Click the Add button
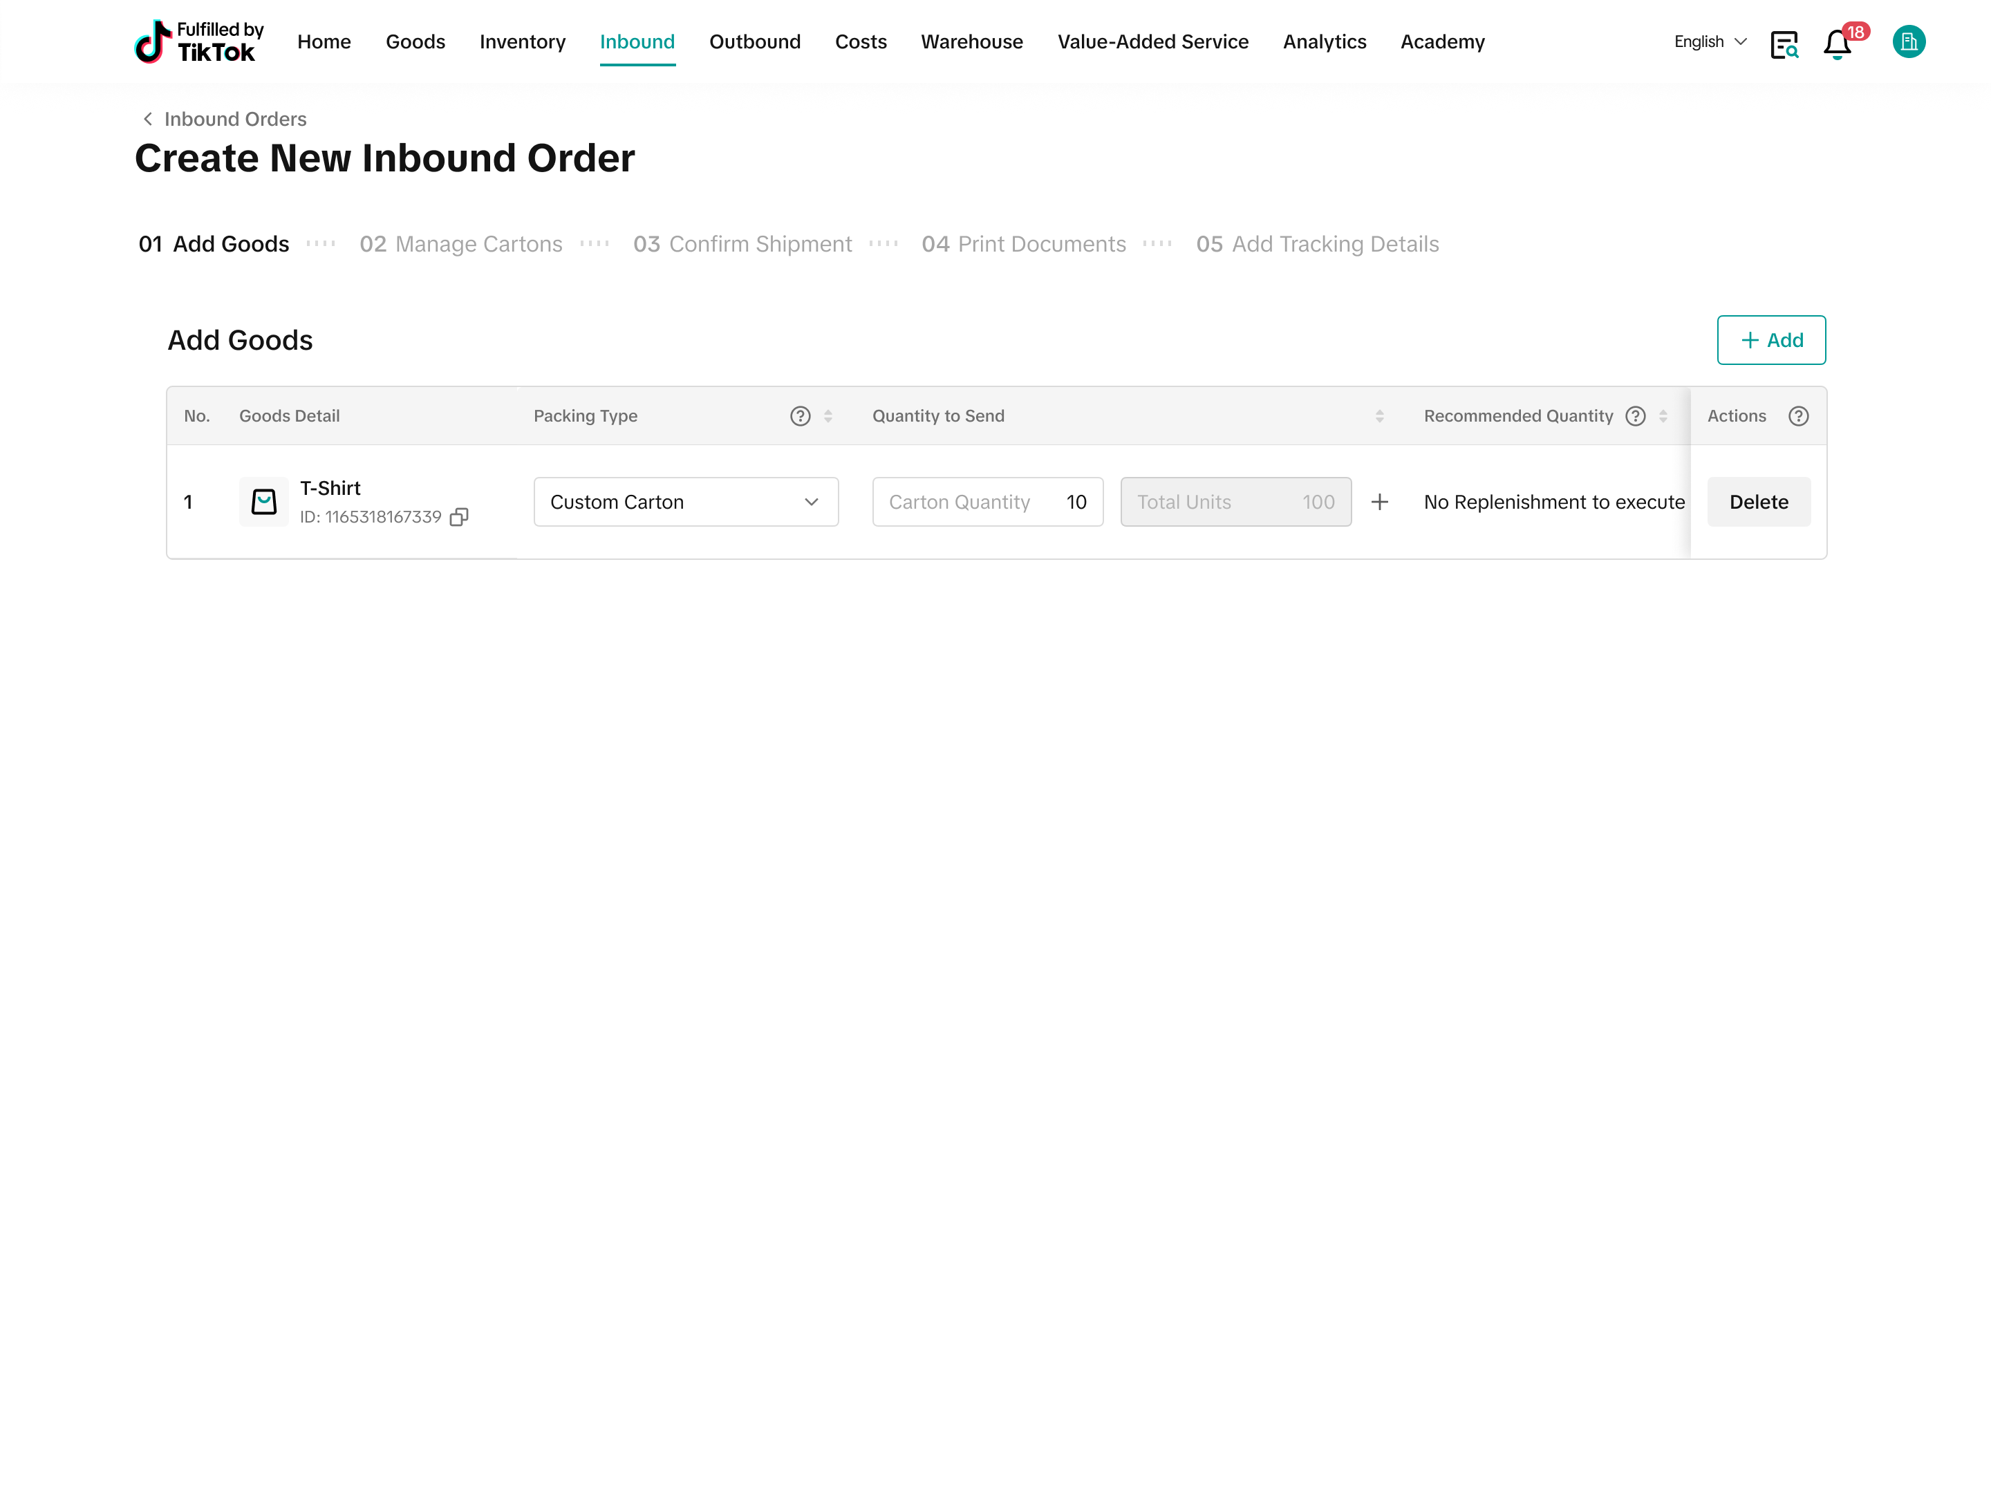 [1770, 340]
